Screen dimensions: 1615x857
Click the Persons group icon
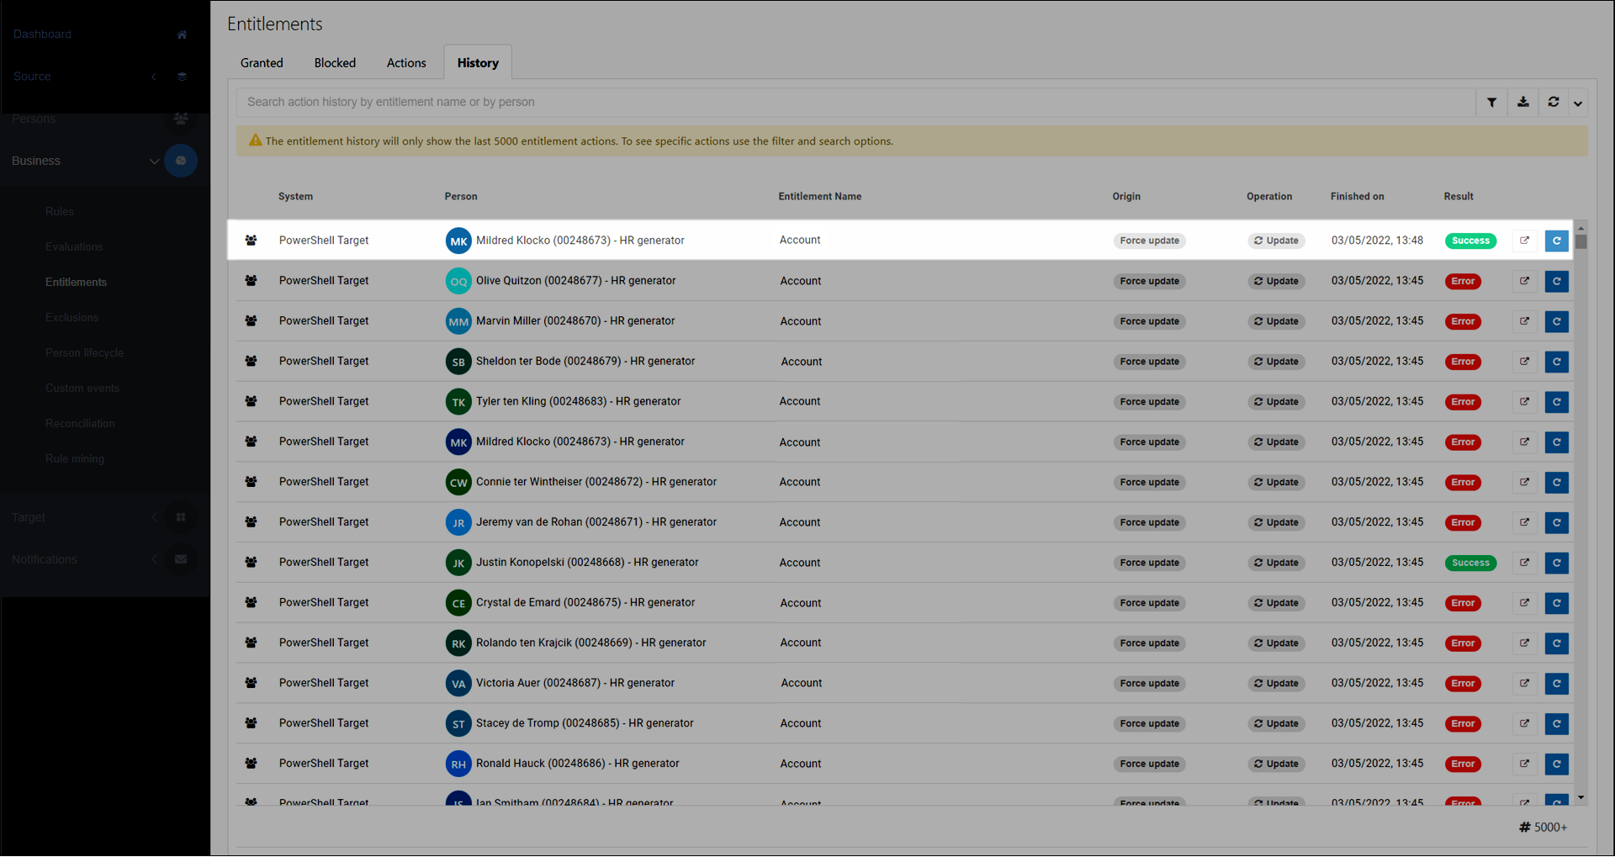pyautogui.click(x=181, y=119)
